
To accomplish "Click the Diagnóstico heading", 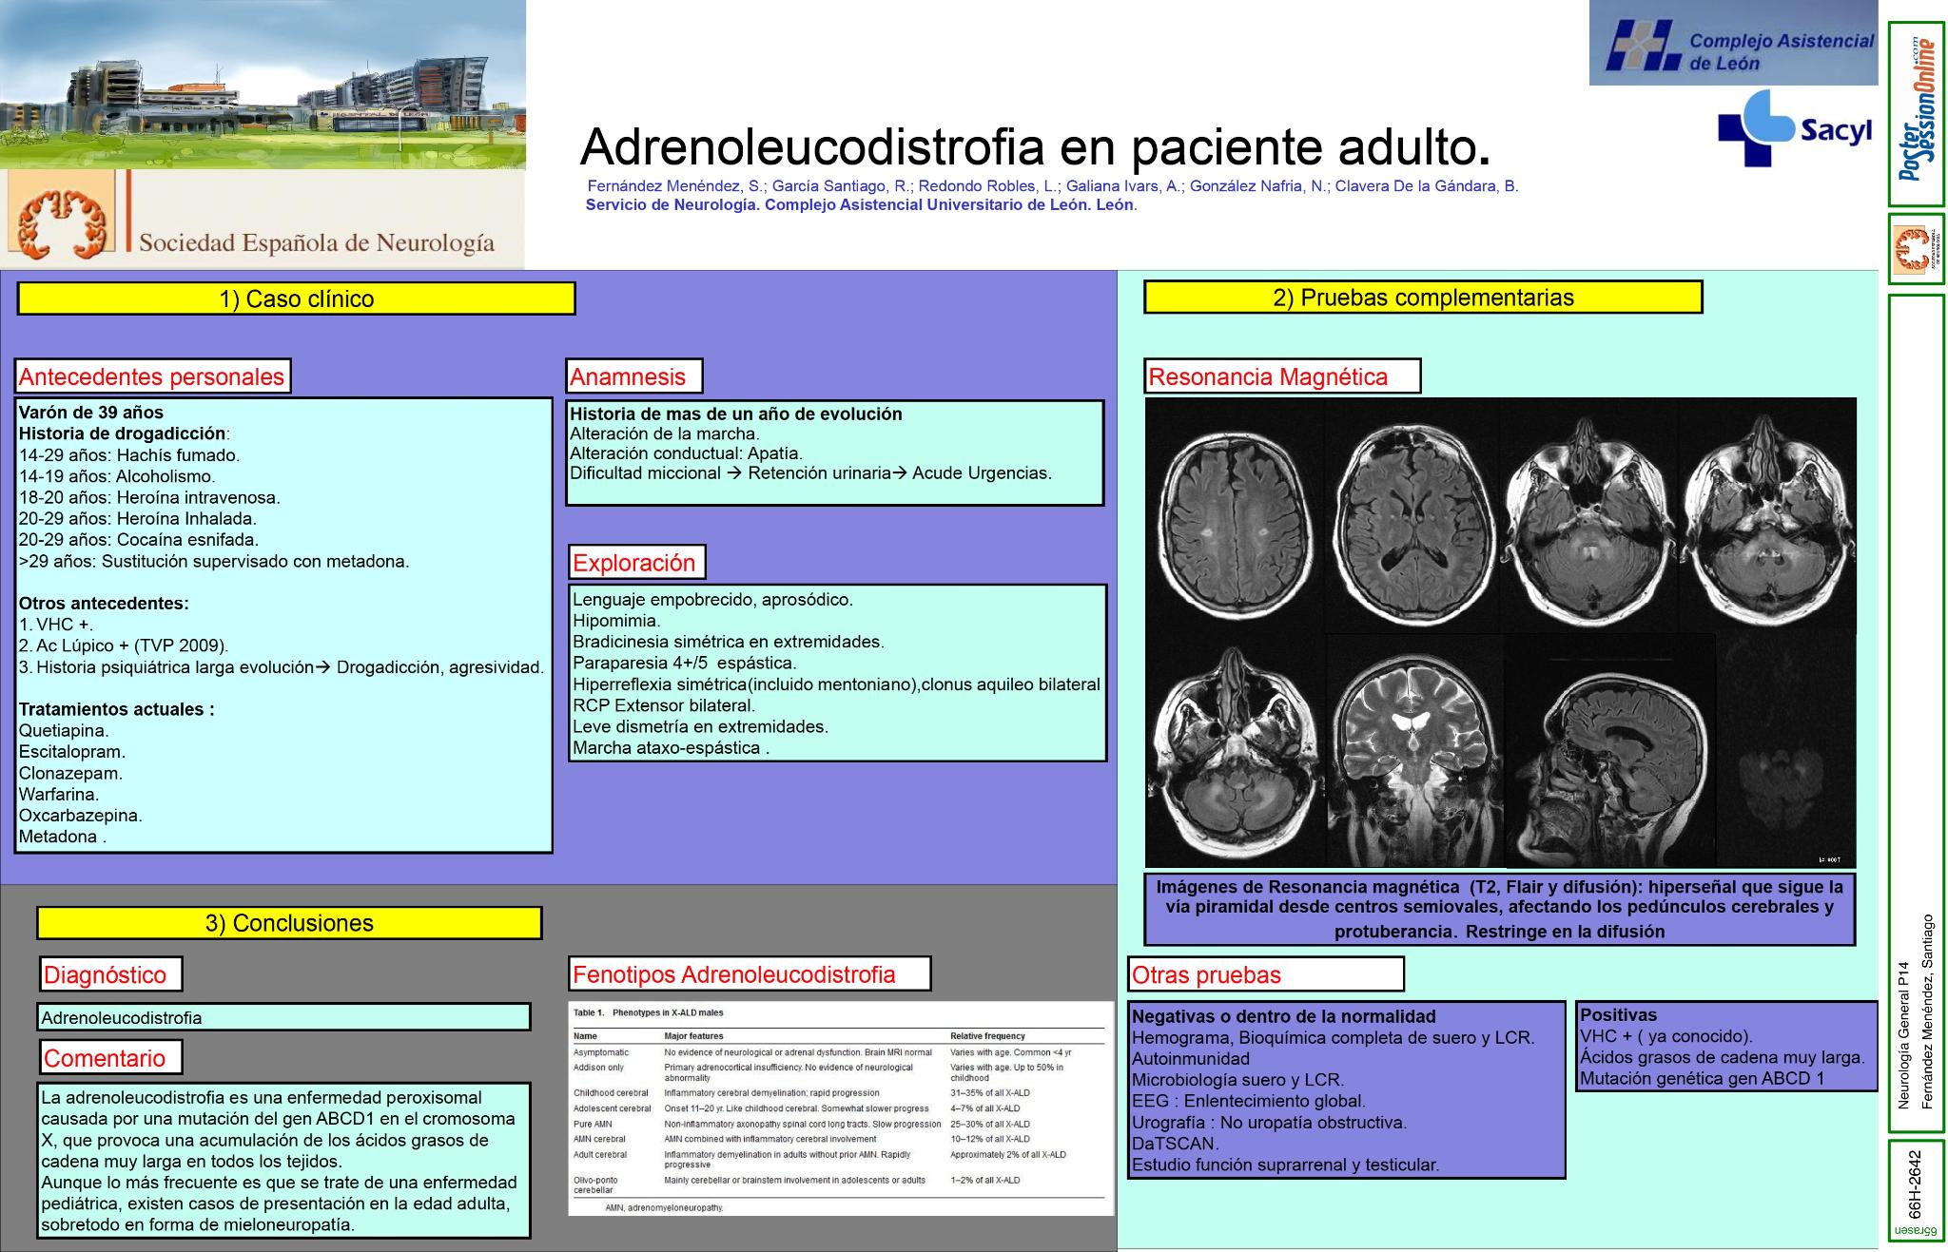I will point(111,974).
